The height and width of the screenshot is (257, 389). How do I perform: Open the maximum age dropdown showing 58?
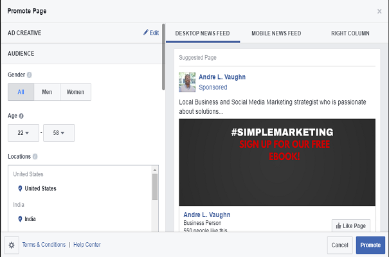coord(59,133)
